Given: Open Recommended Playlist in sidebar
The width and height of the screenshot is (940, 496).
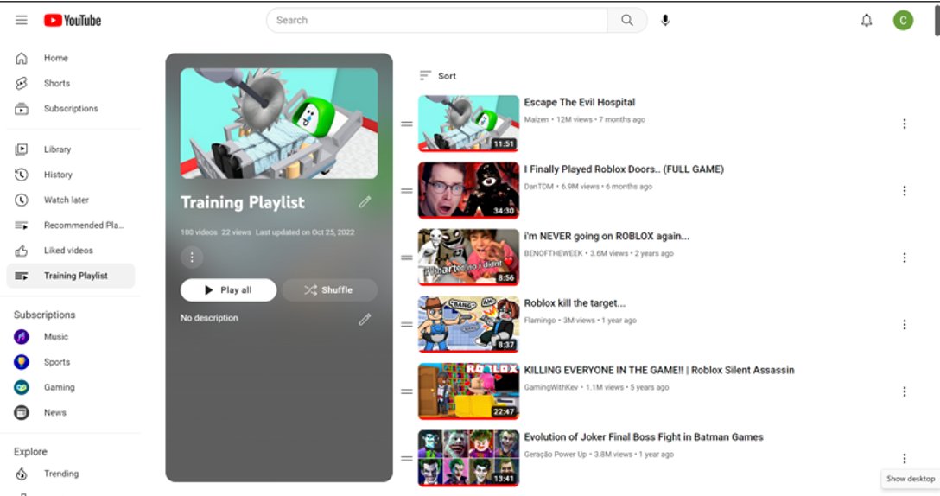Looking at the screenshot, I should click(x=71, y=225).
